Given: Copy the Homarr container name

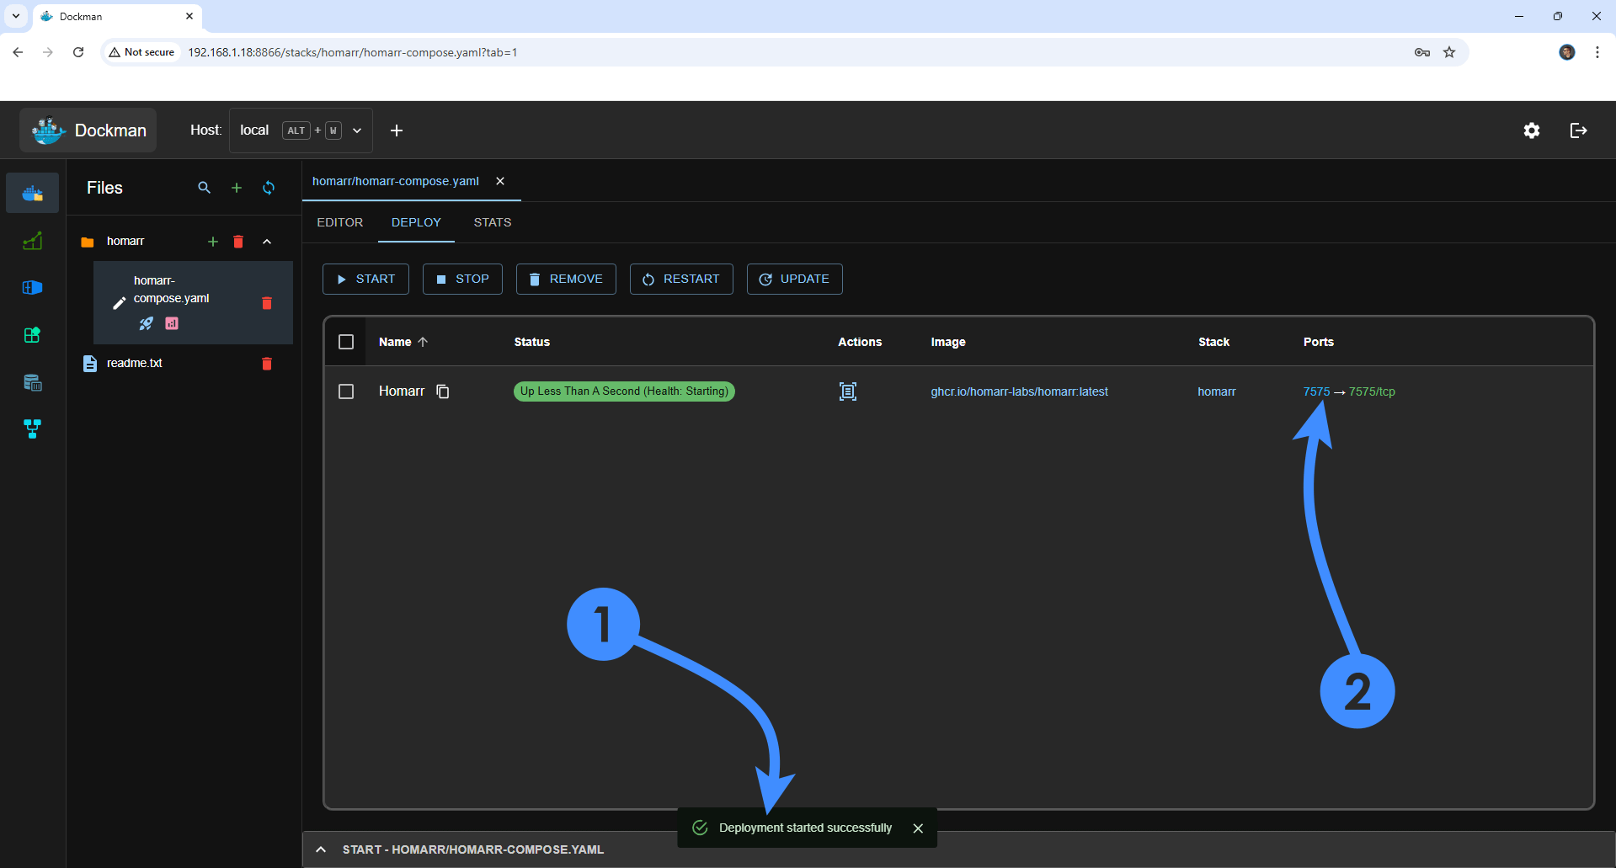Looking at the screenshot, I should (x=443, y=391).
